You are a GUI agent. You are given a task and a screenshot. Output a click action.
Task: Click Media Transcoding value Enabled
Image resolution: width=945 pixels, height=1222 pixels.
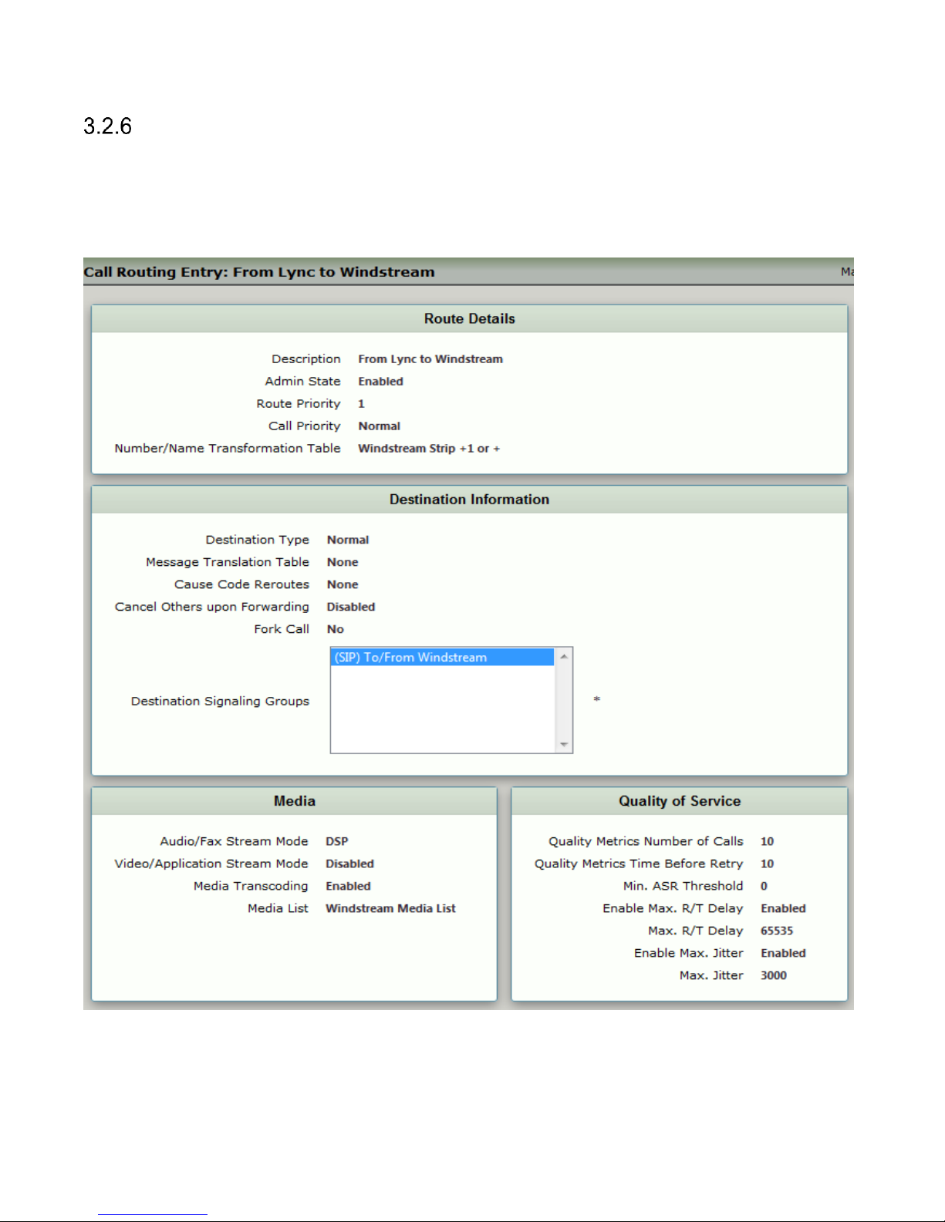click(348, 887)
